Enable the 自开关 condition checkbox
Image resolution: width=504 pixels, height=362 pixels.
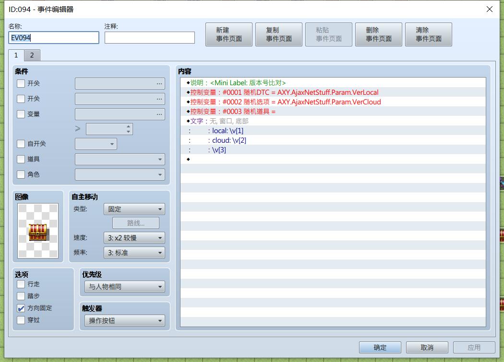21,144
